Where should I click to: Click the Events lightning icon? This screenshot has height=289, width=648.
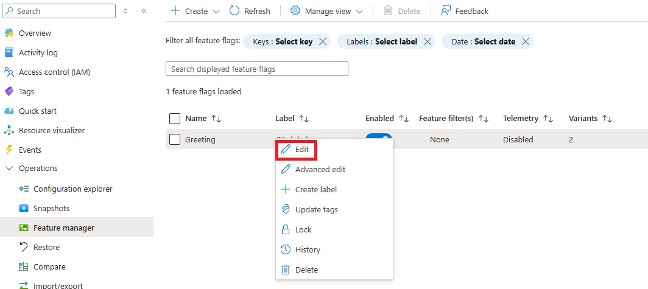[x=9, y=150]
